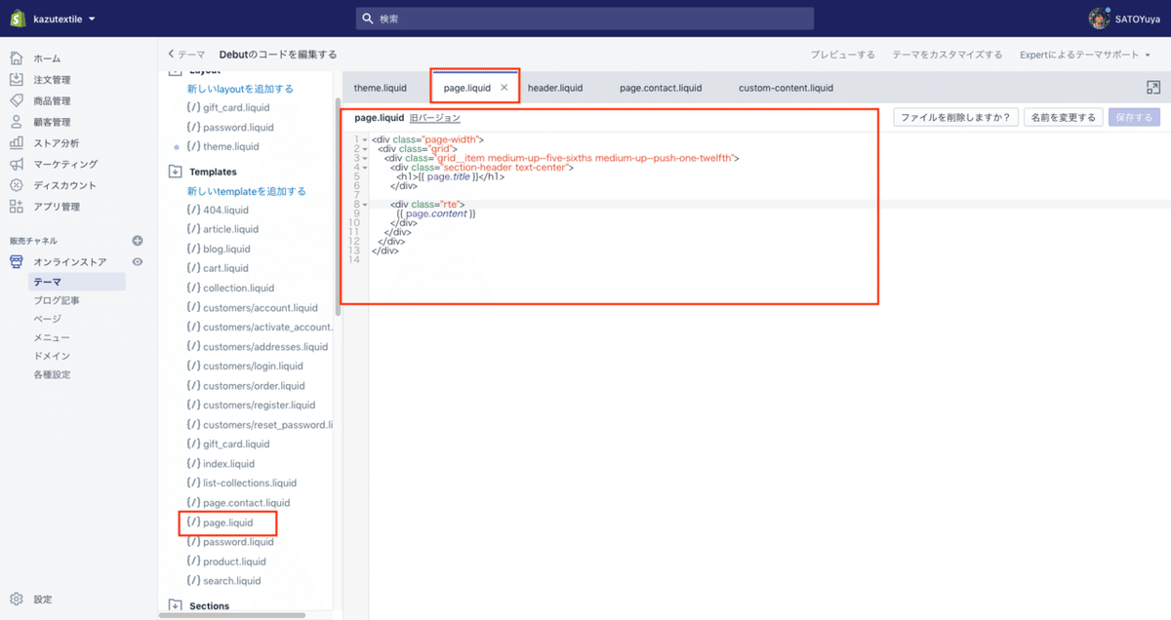Image resolution: width=1171 pixels, height=620 pixels.
Task: Switch to custom-content.liquid tab
Action: (x=786, y=88)
